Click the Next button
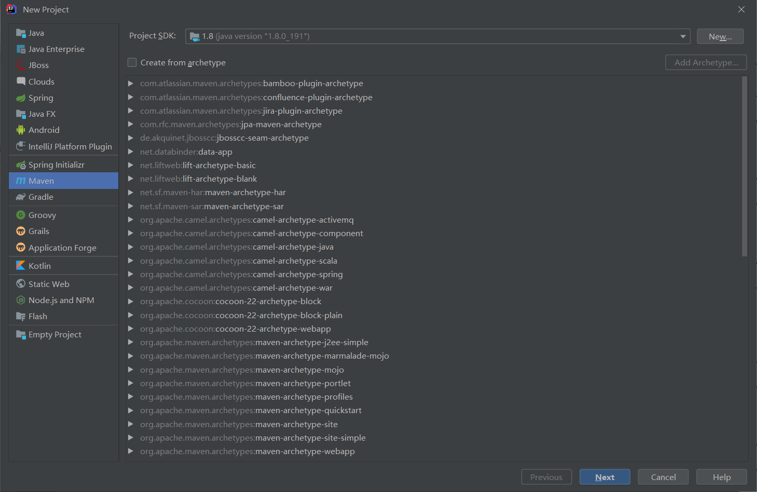 (x=605, y=477)
